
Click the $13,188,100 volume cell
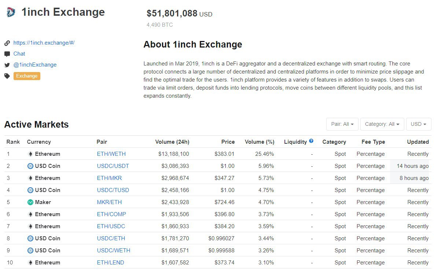(174, 154)
